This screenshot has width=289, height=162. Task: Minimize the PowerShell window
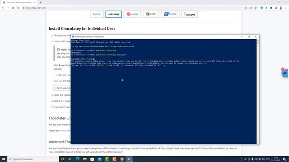[x=242, y=37]
